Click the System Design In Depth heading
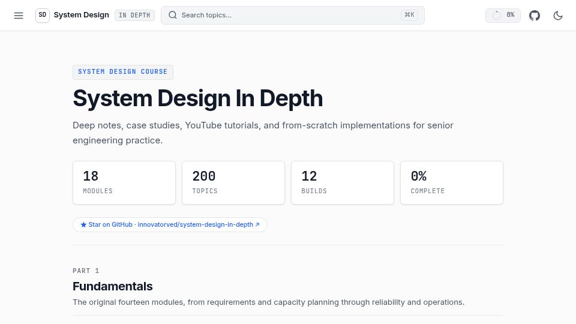The width and height of the screenshot is (576, 324). click(x=197, y=98)
